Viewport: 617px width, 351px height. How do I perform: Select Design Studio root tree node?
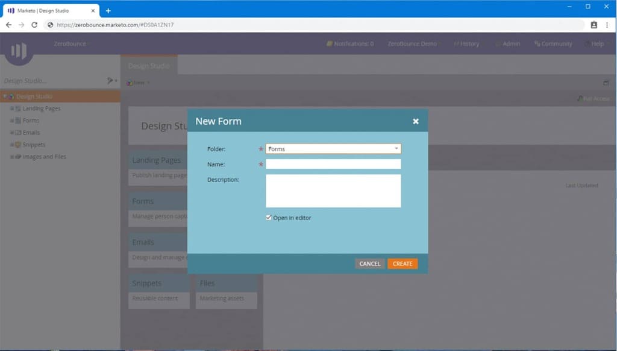[x=60, y=96]
